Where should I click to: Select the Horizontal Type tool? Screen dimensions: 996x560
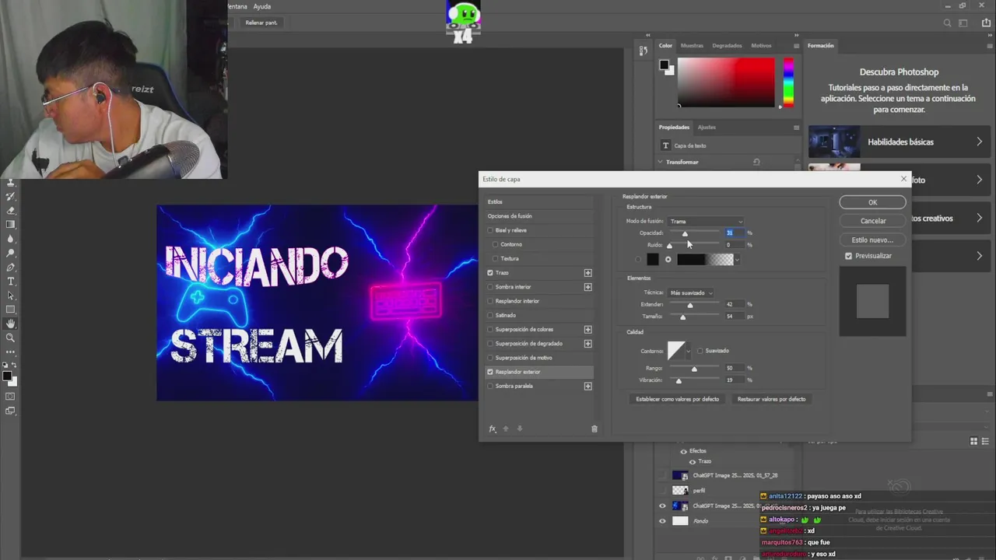(x=11, y=281)
